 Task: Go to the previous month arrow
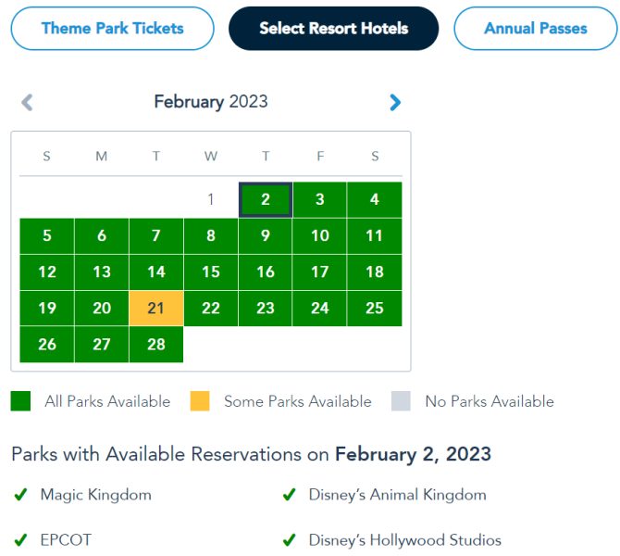tap(27, 102)
